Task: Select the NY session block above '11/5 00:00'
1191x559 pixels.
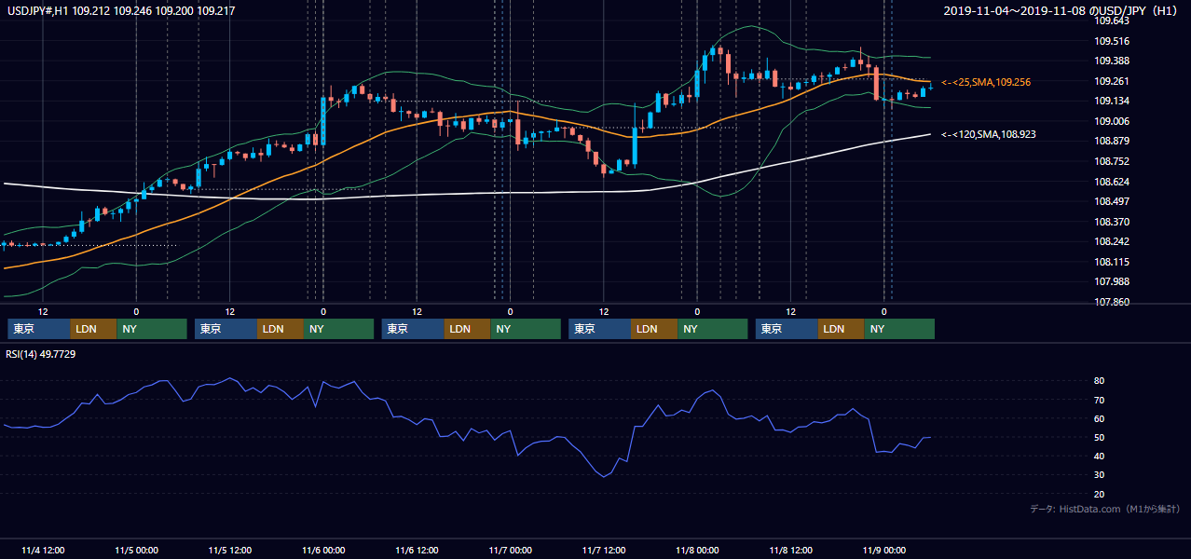Action: (x=152, y=329)
